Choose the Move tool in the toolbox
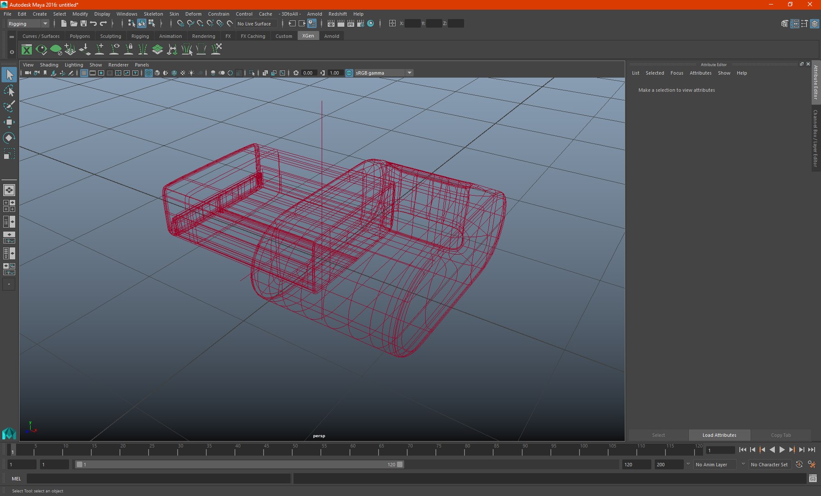Screen dimensions: 821x496 (9, 122)
